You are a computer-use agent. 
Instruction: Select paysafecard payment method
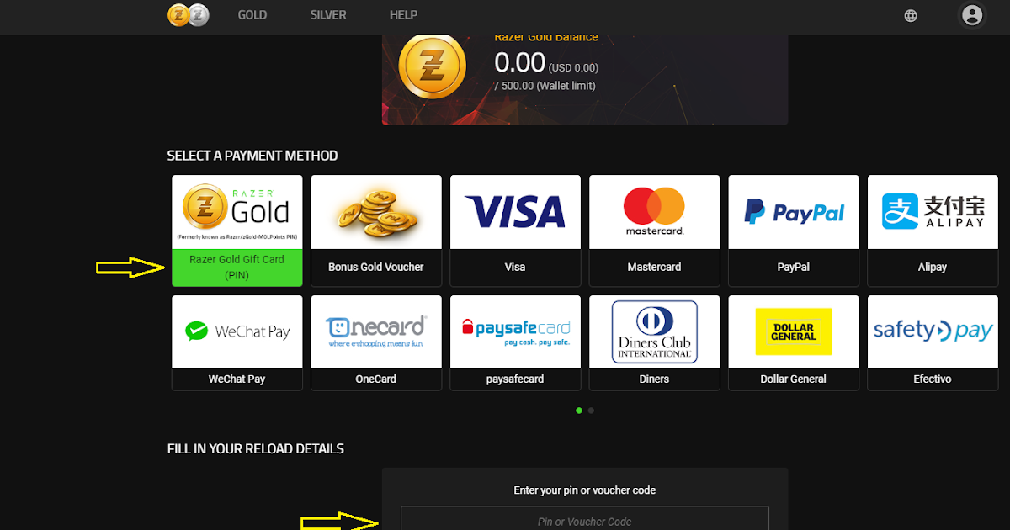coord(515,342)
